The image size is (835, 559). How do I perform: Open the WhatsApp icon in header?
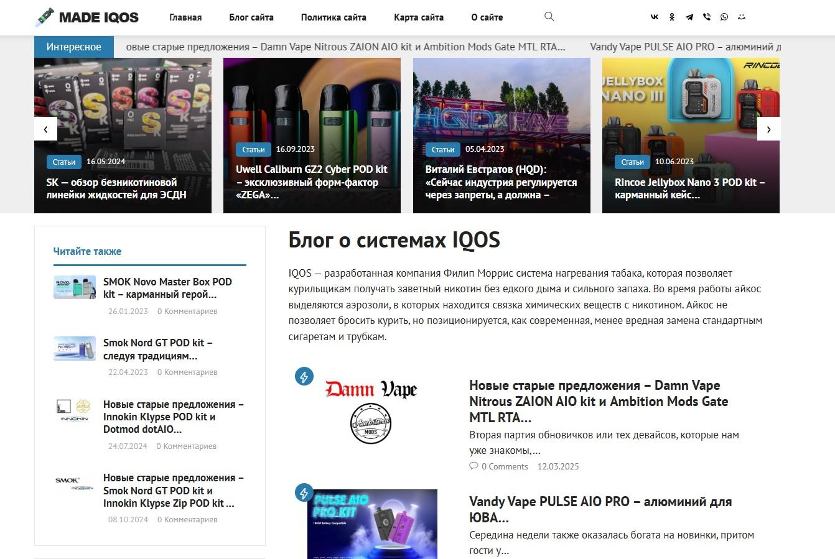[x=724, y=17]
